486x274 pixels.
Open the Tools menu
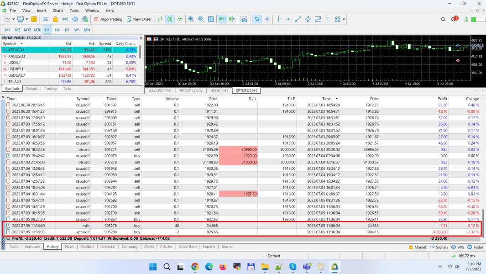(74, 11)
